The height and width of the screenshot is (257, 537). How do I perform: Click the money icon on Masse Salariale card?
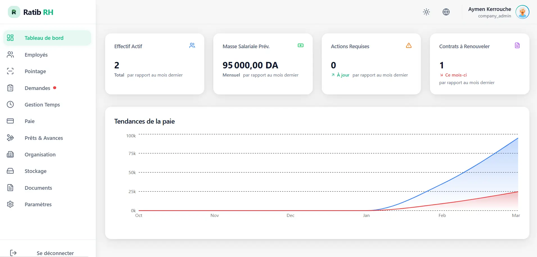coord(300,45)
